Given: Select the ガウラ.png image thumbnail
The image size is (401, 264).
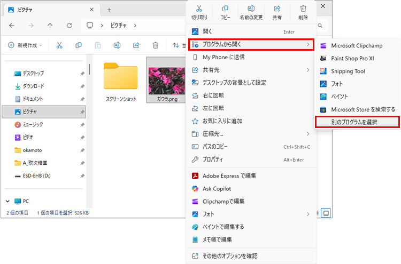Looking at the screenshot, I should tap(165, 80).
